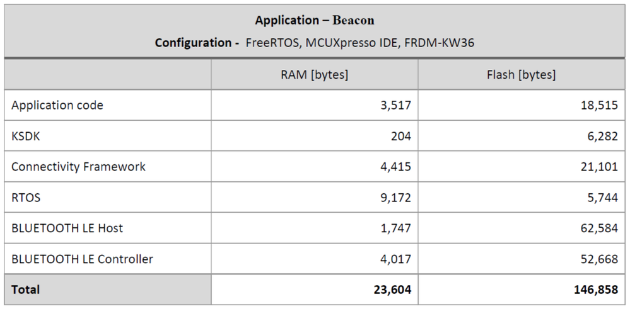Select the BLUETOOTH LE Controller row label

coord(82,259)
